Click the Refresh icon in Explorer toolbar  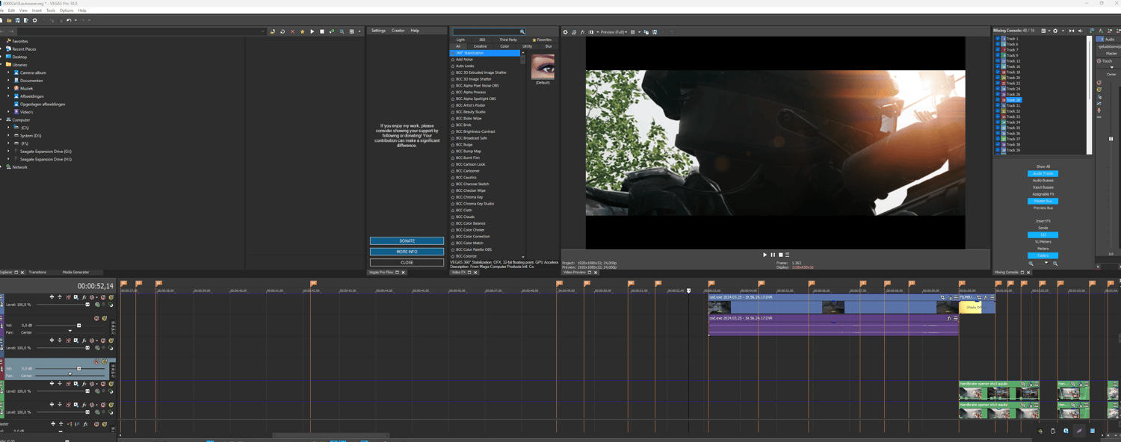pos(282,31)
